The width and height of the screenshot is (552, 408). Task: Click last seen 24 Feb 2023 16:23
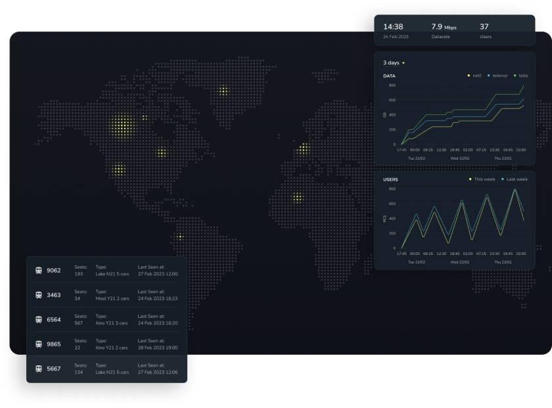[x=158, y=298]
